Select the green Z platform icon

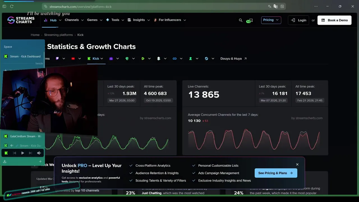click(190, 59)
